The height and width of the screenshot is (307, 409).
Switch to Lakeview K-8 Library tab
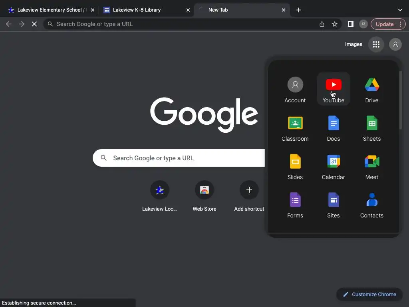(146, 10)
